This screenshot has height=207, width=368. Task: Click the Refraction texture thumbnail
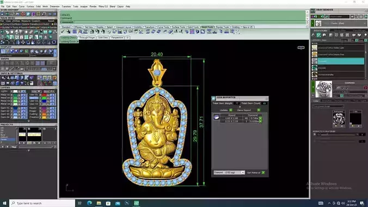[339, 119]
